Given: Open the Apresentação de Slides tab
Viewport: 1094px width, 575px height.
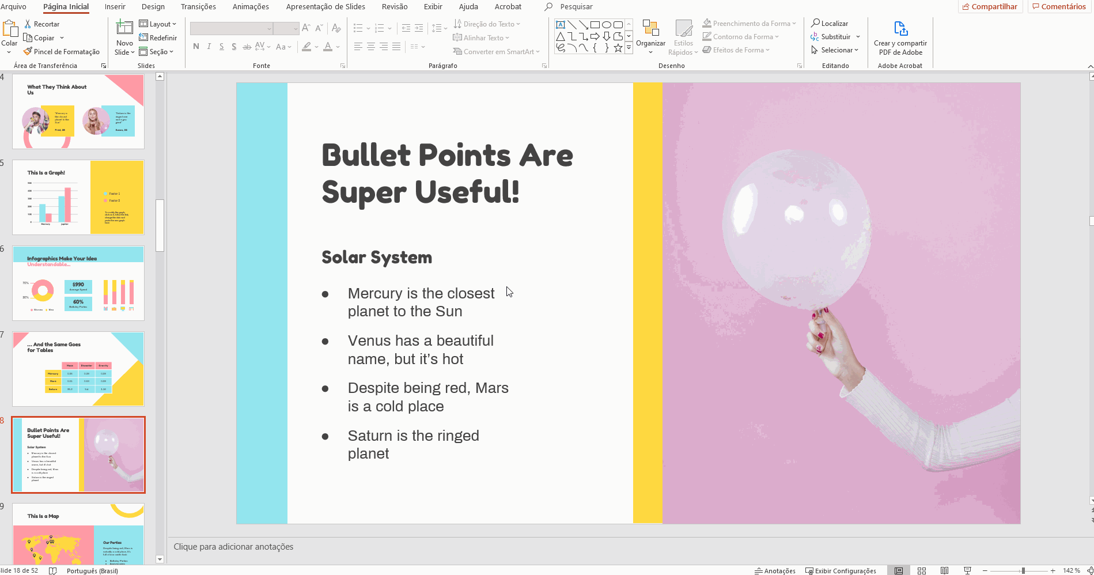Looking at the screenshot, I should (x=325, y=6).
